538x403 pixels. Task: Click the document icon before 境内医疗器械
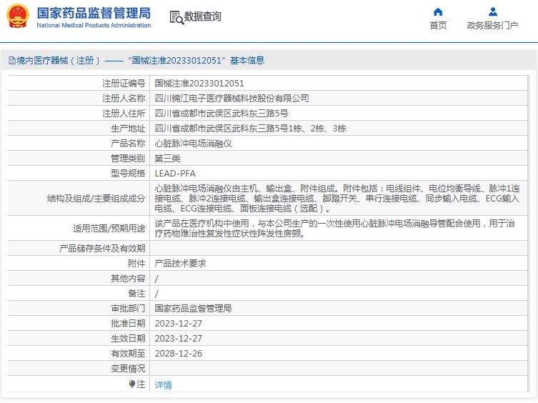tap(11, 61)
